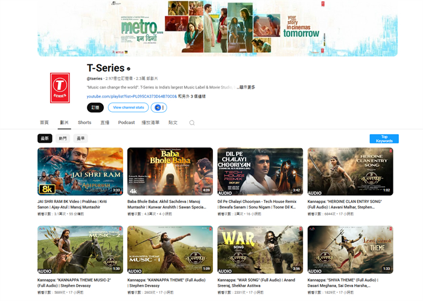Viewport: 423px width, 301px height.
Task: Click the verified badge next to T-Series
Action: (129, 69)
